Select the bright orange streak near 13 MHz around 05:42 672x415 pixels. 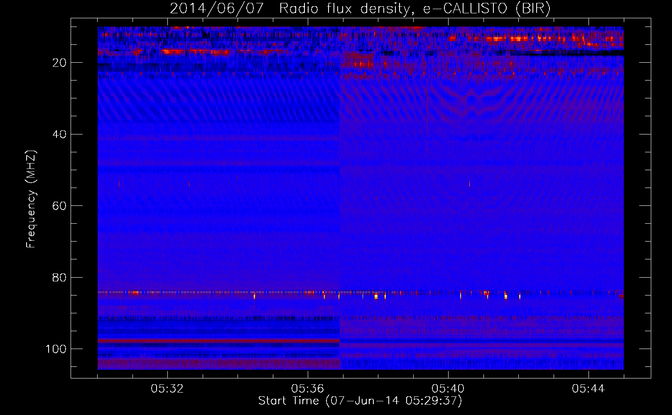point(519,39)
